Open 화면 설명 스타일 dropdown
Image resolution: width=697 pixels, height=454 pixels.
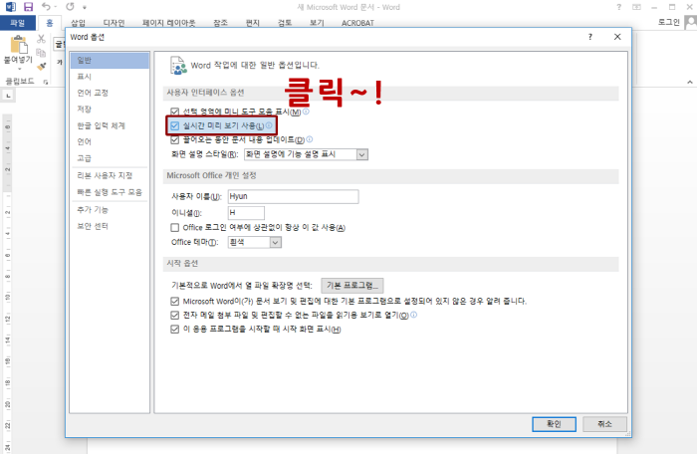click(x=362, y=154)
